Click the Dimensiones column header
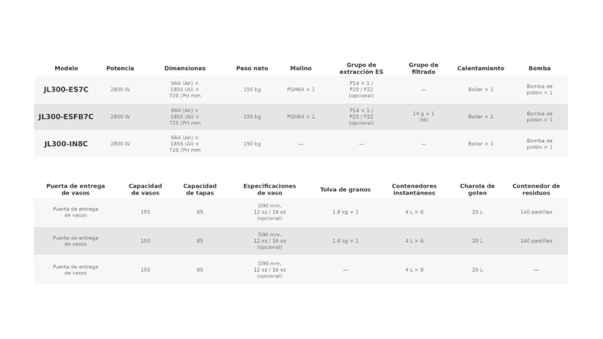603x339 pixels. click(185, 68)
